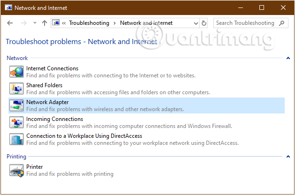295x195 pixels.
Task: Select Network and Internet breadcrumb item
Action: (146, 23)
